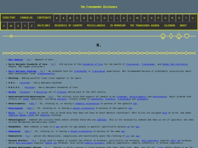Go to the # symbol index page

click(57, 18)
